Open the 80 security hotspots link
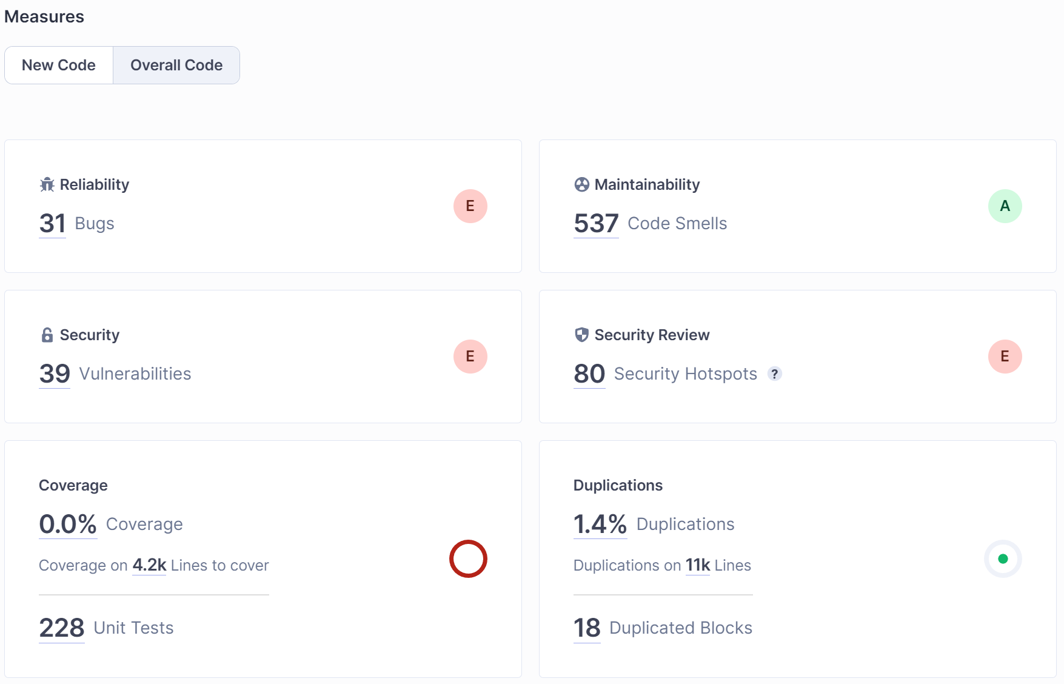Screen dimensions: 1064x684 coord(589,374)
